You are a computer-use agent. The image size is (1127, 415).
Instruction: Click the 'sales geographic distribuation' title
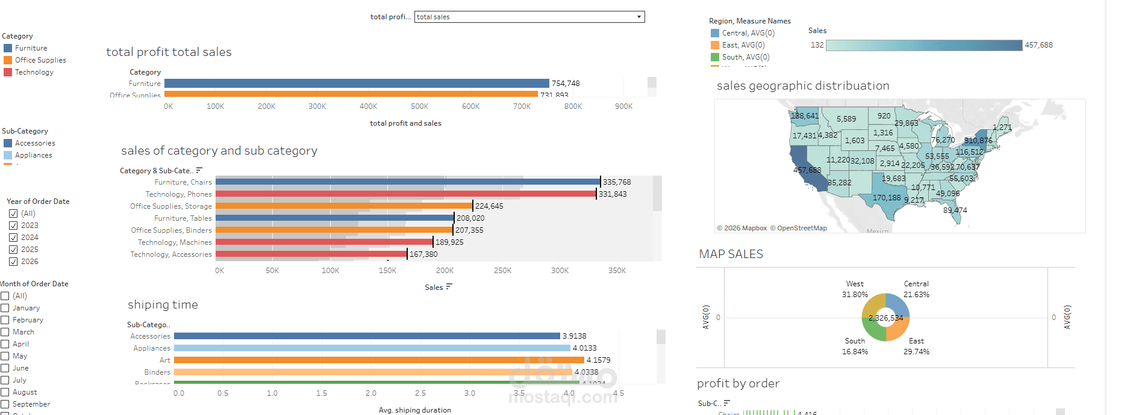pyautogui.click(x=803, y=85)
